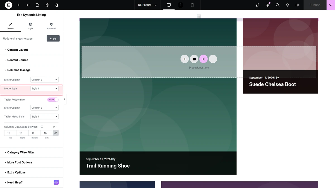The height and width of the screenshot is (188, 335).
Task: Expand the Category Wise Filter section
Action: pyautogui.click(x=32, y=152)
